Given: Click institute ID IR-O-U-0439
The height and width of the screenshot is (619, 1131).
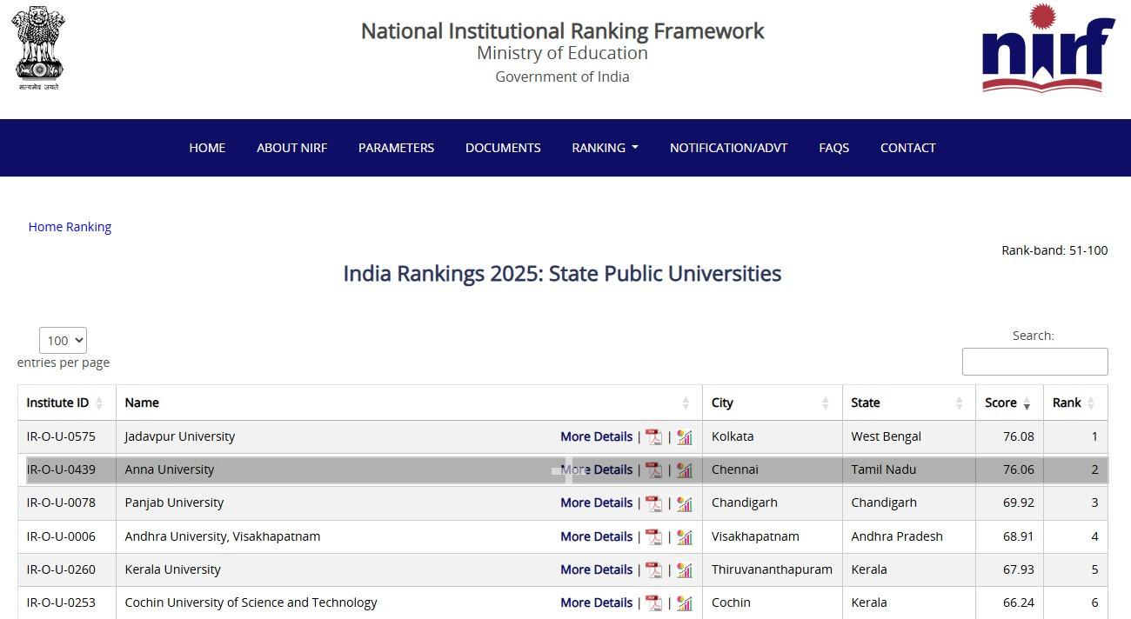Looking at the screenshot, I should point(61,469).
